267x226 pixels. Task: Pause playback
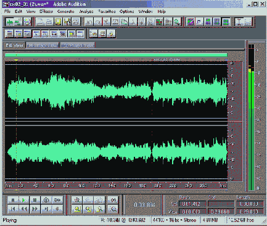35,200
